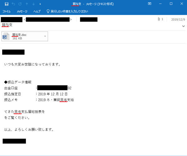Open the ファイル menu tab

point(7,12)
